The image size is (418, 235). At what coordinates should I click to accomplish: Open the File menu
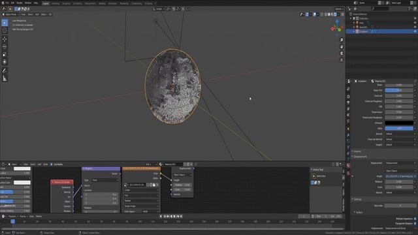7,3
